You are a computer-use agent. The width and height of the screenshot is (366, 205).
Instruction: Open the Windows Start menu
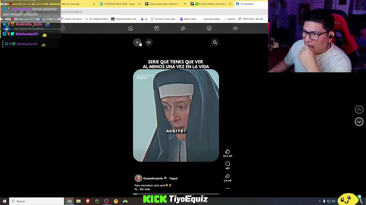4,201
